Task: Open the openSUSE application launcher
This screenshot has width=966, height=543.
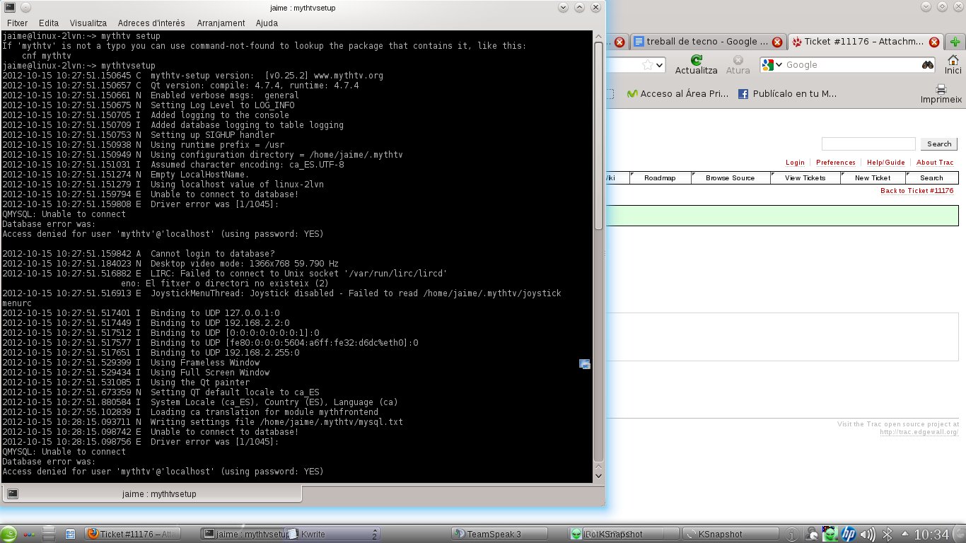Action: tap(8, 534)
